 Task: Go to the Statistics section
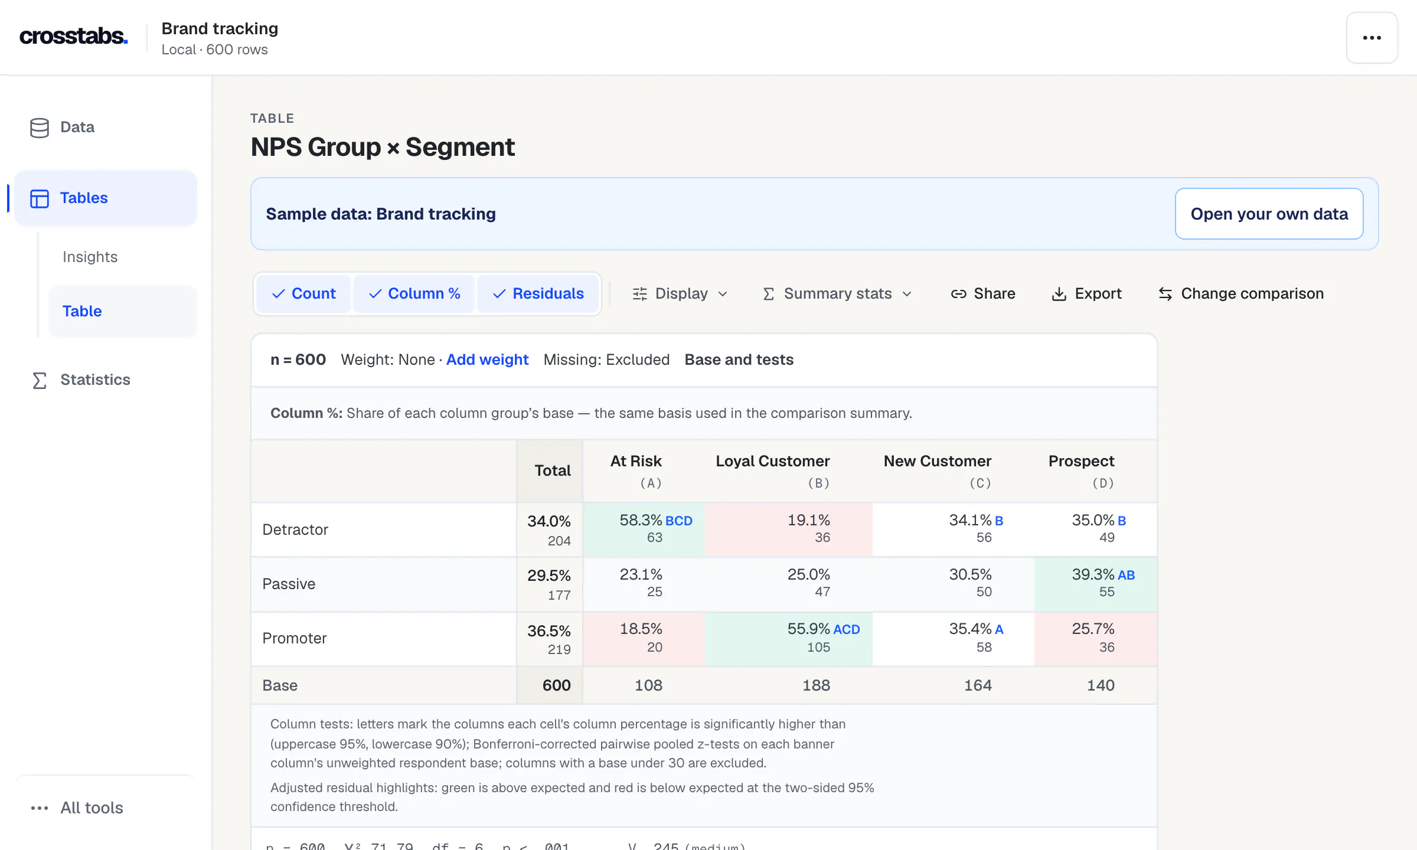pos(95,380)
